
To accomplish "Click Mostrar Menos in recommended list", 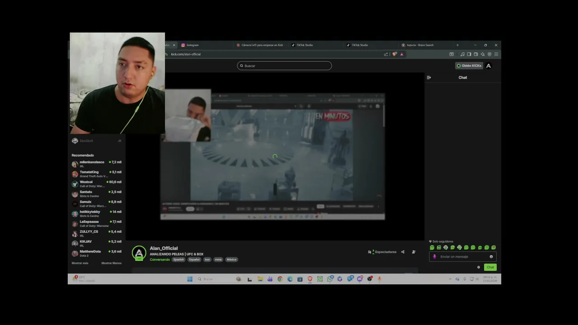I will point(112,263).
